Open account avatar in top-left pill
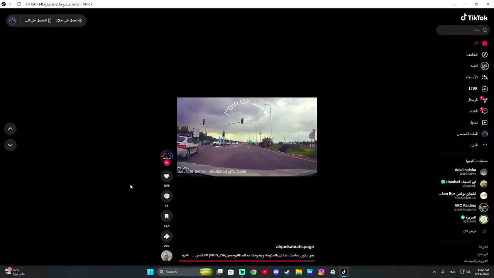Image resolution: width=494 pixels, height=278 pixels. [x=12, y=20]
